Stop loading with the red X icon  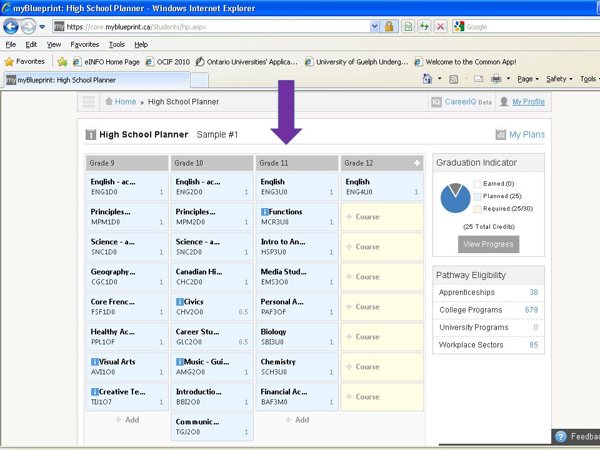[x=441, y=26]
